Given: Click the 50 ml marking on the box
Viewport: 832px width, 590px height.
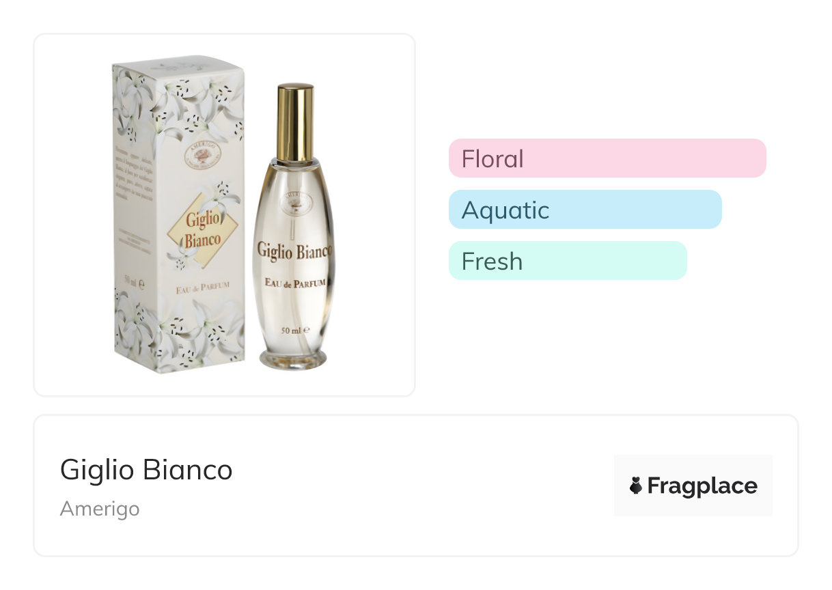Looking at the screenshot, I should pyautogui.click(x=133, y=280).
